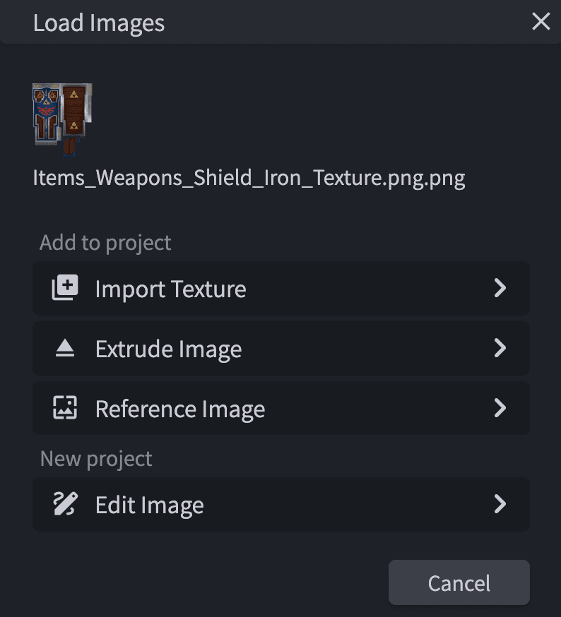Close the Load Images dialog via the X

point(541,22)
